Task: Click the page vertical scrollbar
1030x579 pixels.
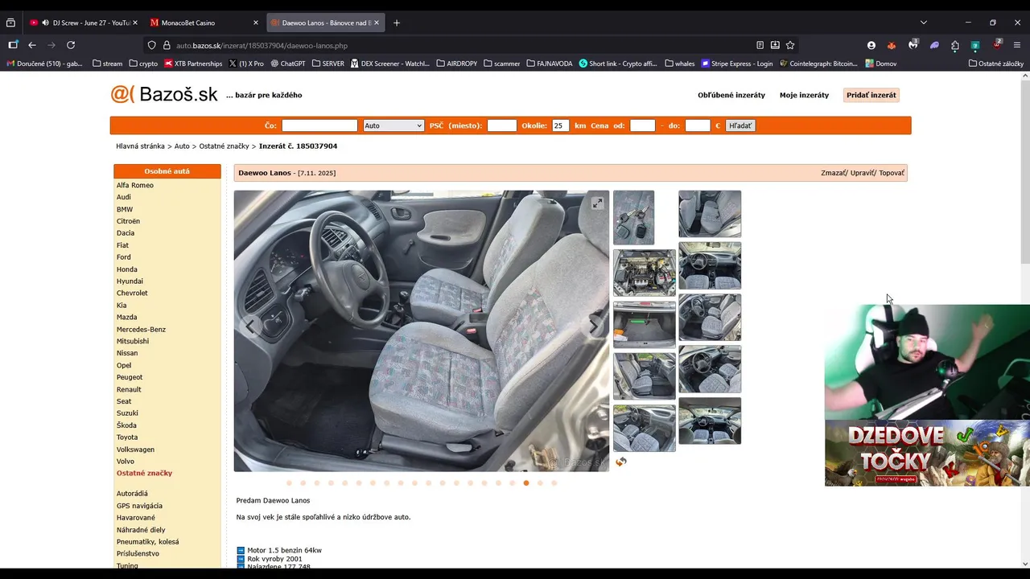Action: (x=1024, y=170)
